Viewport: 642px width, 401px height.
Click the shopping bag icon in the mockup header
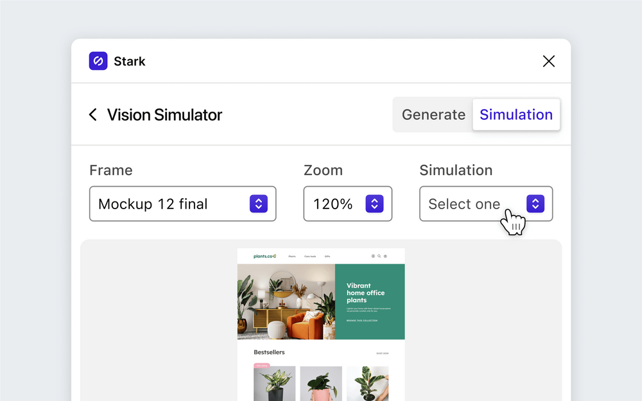[385, 255]
